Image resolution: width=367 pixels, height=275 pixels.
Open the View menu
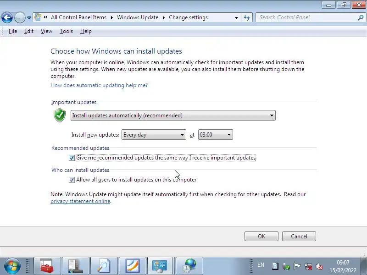46,31
